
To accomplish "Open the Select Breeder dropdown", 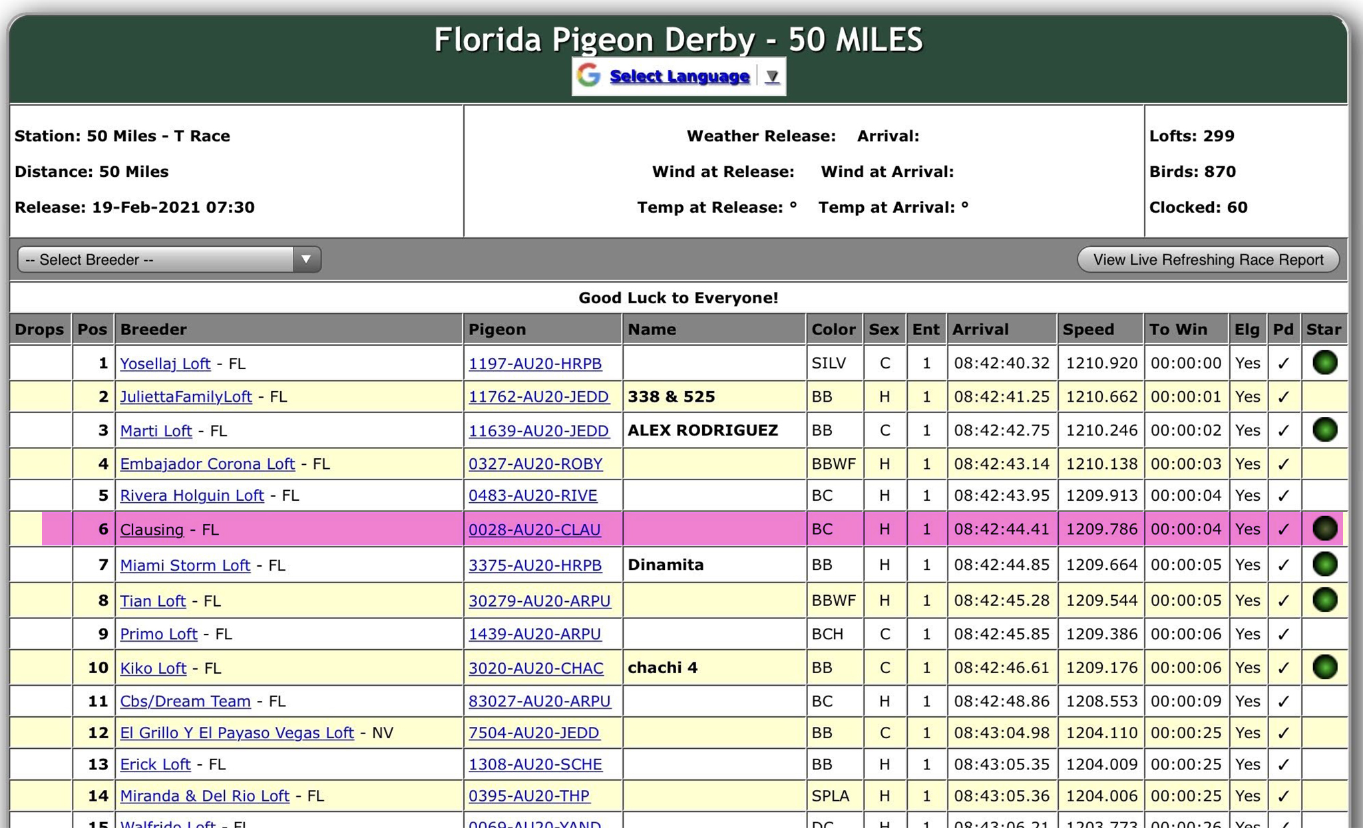I will click(x=169, y=259).
